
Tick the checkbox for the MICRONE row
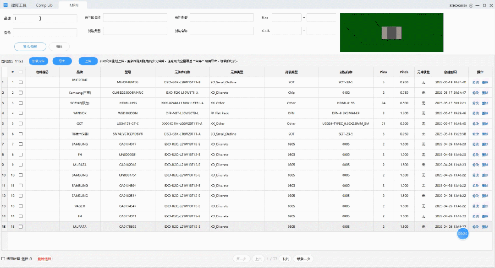[x=21, y=82]
